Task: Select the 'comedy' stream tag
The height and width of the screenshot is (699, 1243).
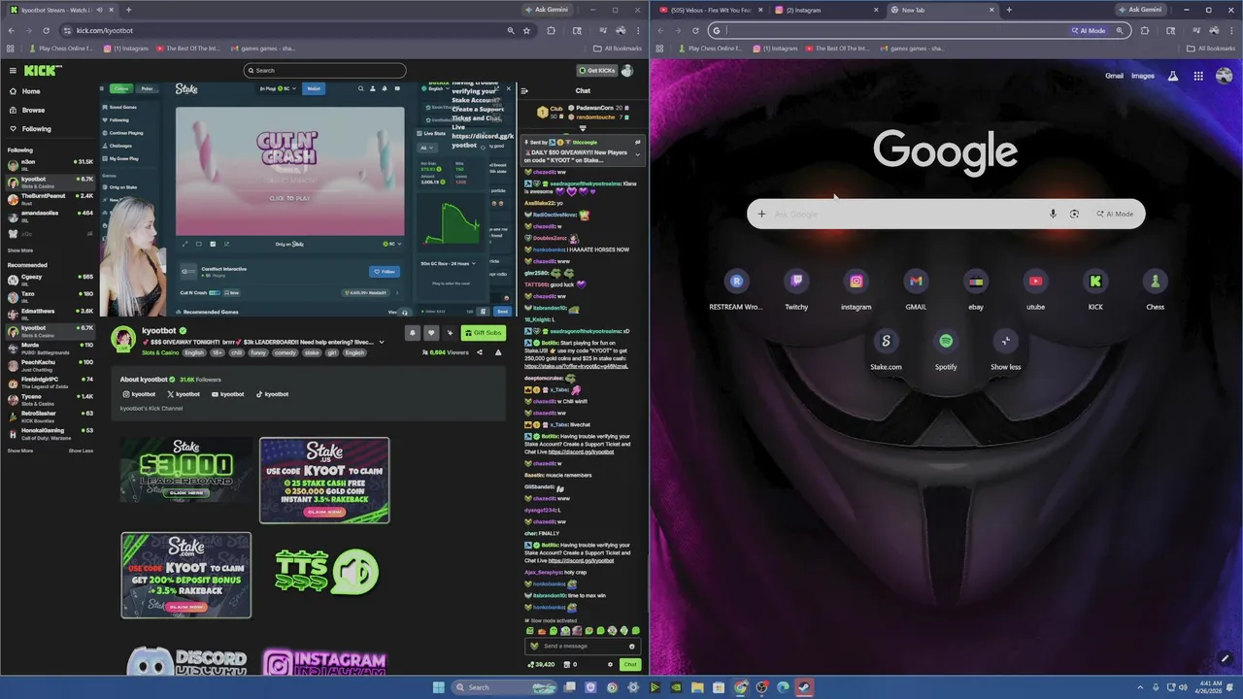Action: 285,352
